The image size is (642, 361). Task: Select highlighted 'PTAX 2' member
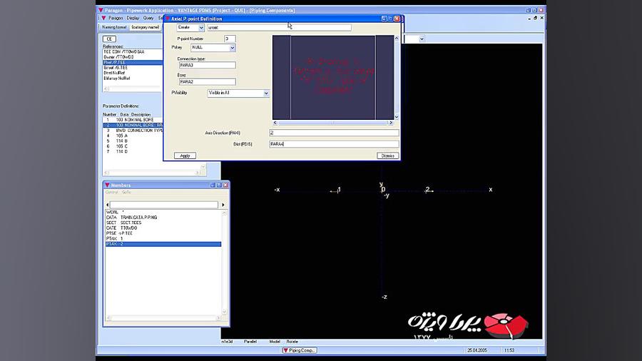coord(163,244)
